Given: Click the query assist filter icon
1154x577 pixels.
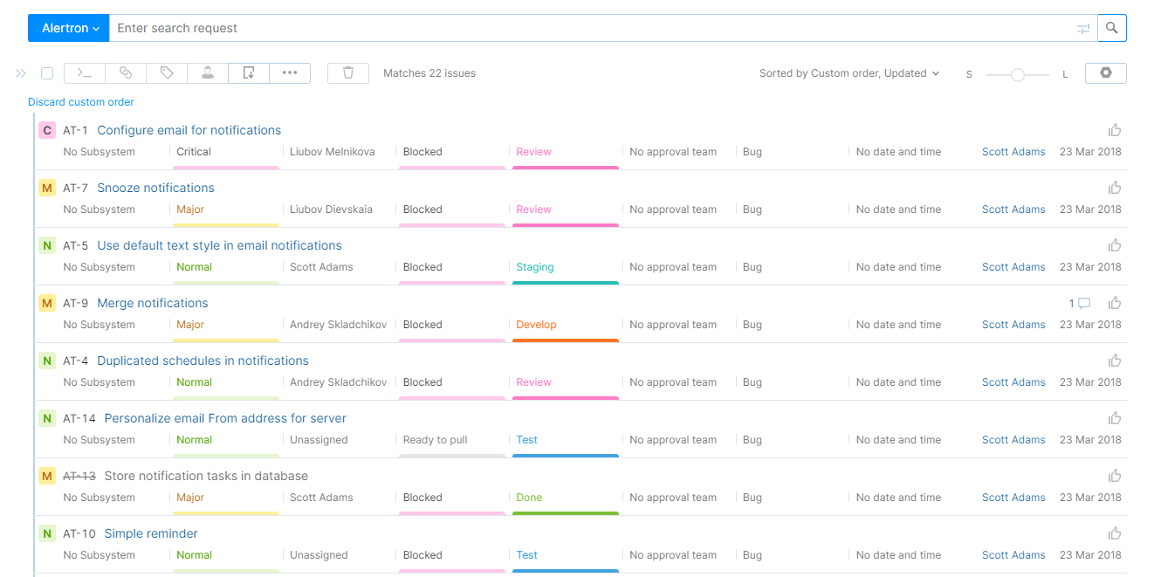Looking at the screenshot, I should pyautogui.click(x=1082, y=29).
